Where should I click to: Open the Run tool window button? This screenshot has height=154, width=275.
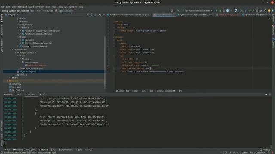(x=7, y=150)
